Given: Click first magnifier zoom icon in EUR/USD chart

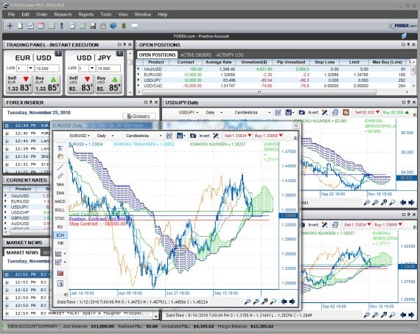Looking at the screenshot, I should (248, 302).
